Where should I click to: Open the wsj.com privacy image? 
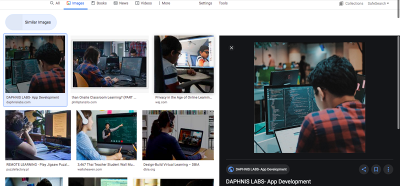pos(184,64)
